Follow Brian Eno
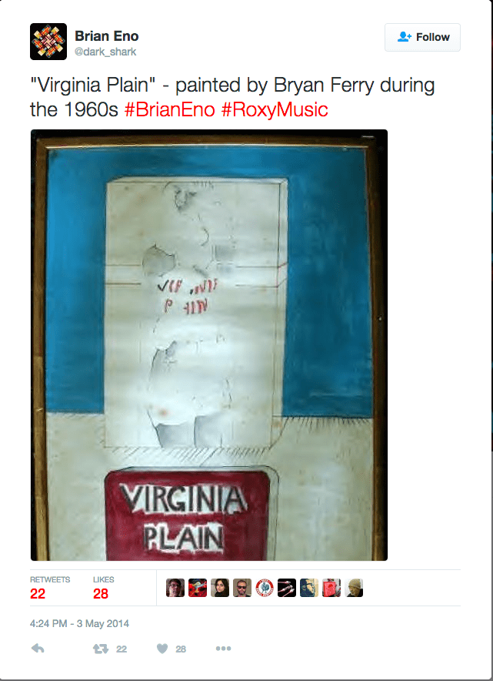The width and height of the screenshot is (493, 681). coord(422,37)
